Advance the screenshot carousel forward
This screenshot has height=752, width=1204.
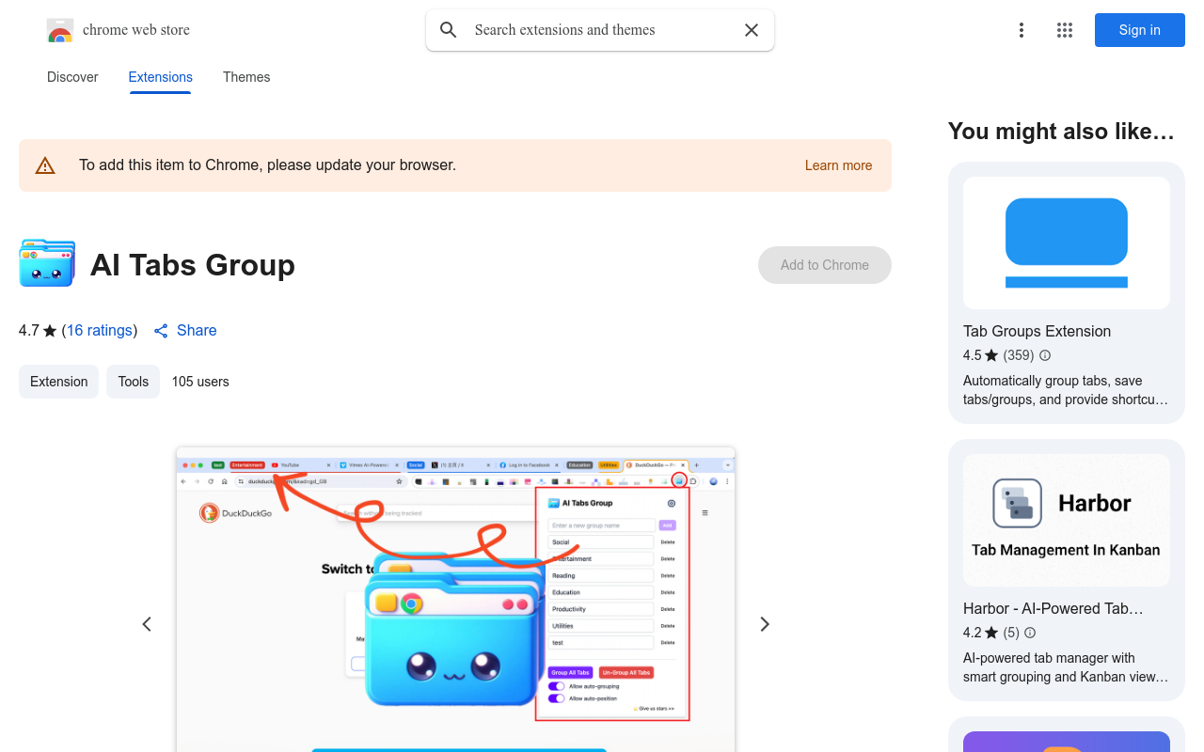[764, 623]
